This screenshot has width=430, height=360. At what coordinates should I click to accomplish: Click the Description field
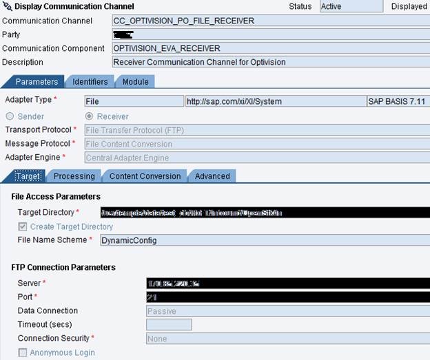coord(271,62)
